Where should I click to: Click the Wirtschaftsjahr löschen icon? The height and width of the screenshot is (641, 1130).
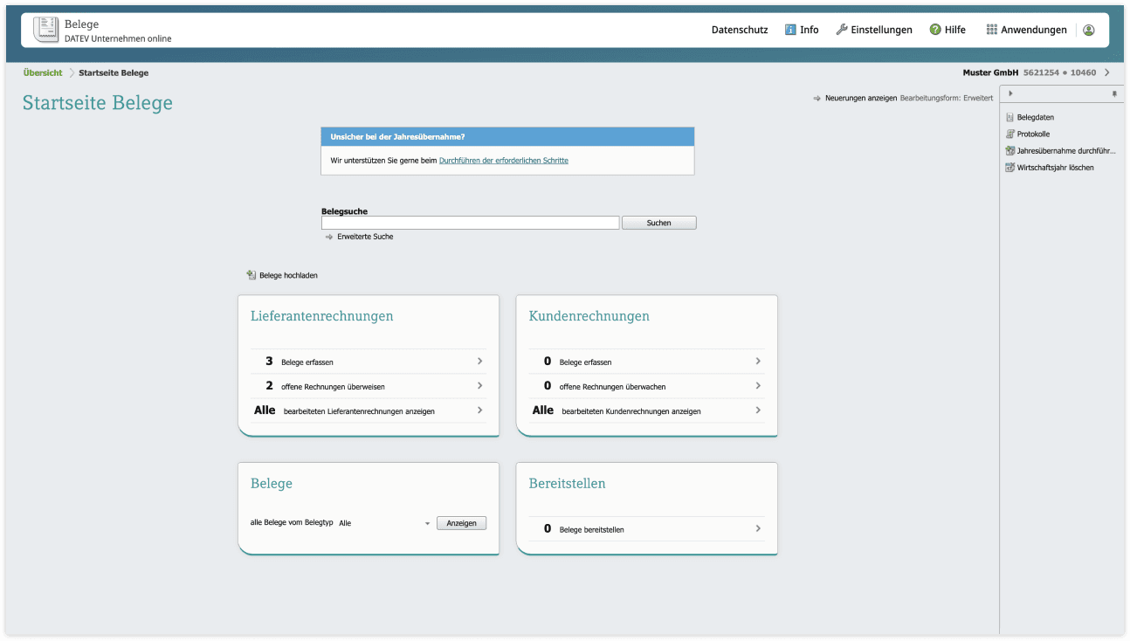tap(1008, 167)
